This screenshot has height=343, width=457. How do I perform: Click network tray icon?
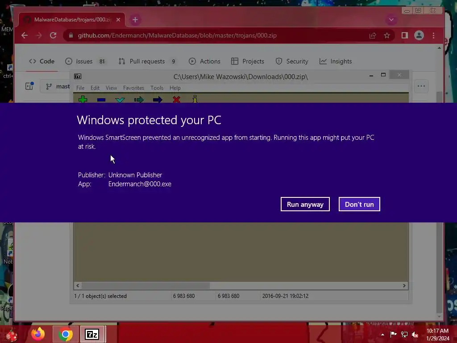404,334
